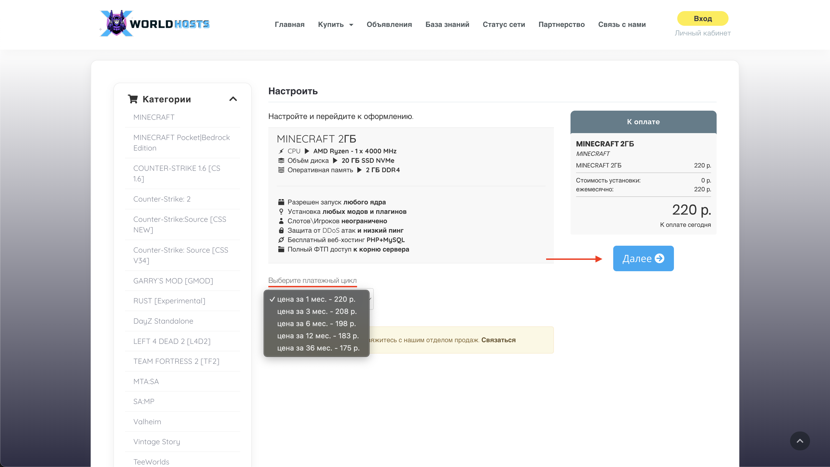Click the К оплате panel header
This screenshot has width=830, height=467.
(643, 122)
